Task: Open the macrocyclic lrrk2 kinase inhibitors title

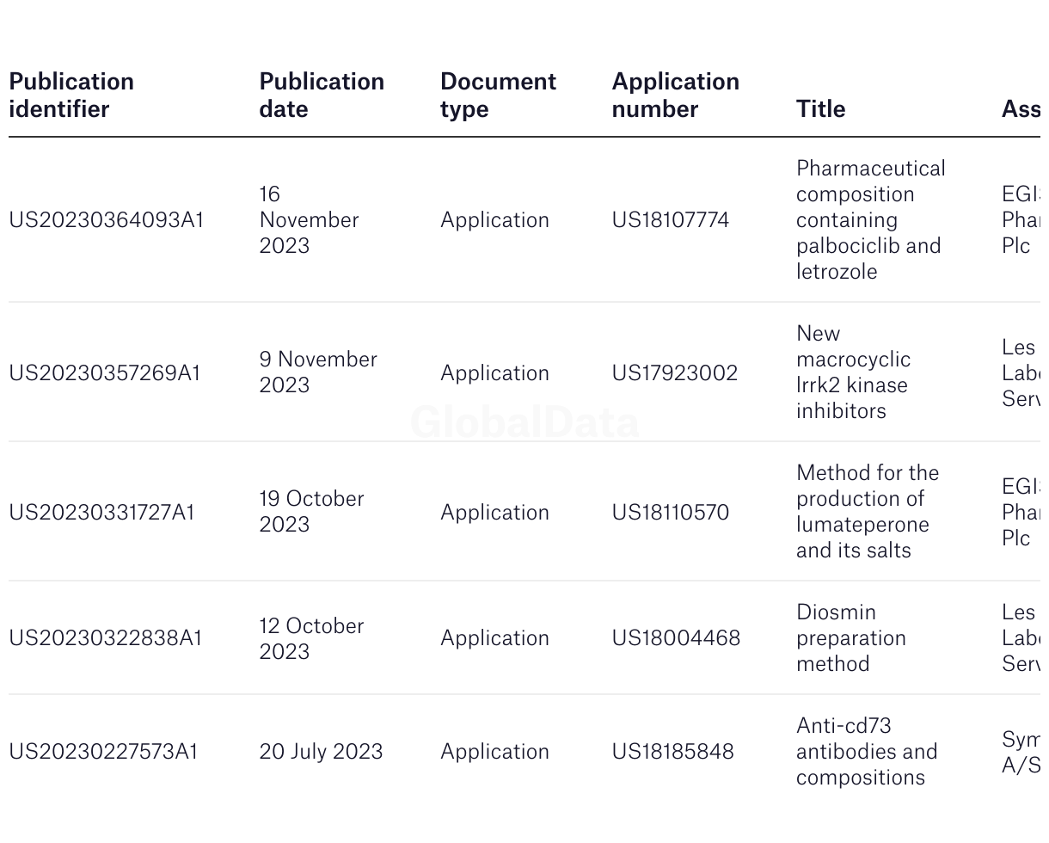Action: click(853, 372)
